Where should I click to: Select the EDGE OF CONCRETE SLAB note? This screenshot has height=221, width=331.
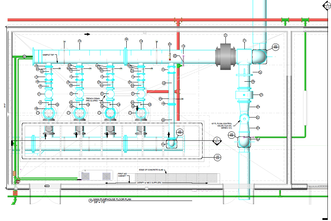click(151, 170)
